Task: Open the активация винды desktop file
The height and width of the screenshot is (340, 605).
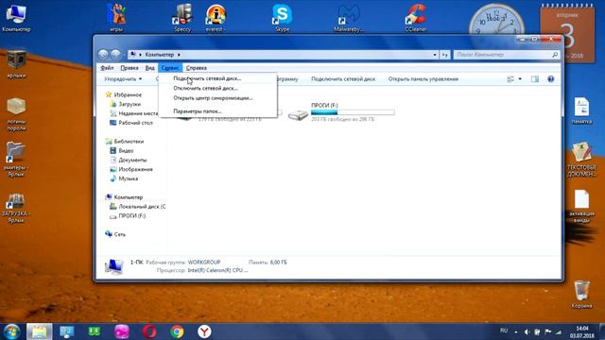Action: click(x=581, y=206)
